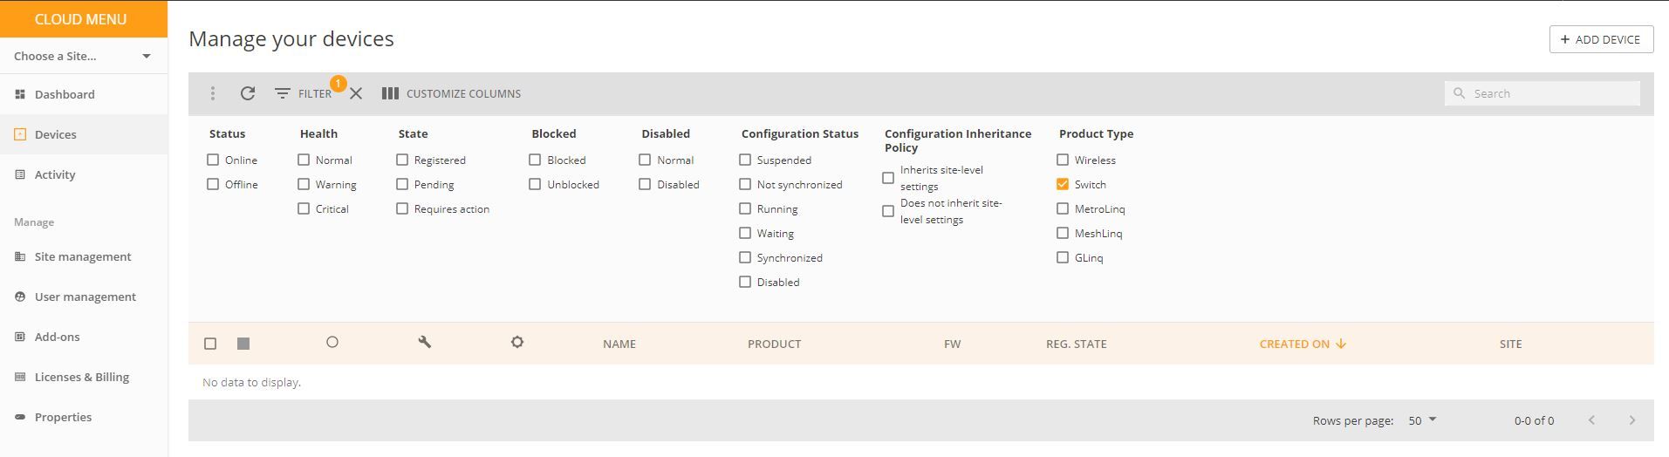Click the Cloud Menu header
1669x457 pixels.
click(x=84, y=19)
